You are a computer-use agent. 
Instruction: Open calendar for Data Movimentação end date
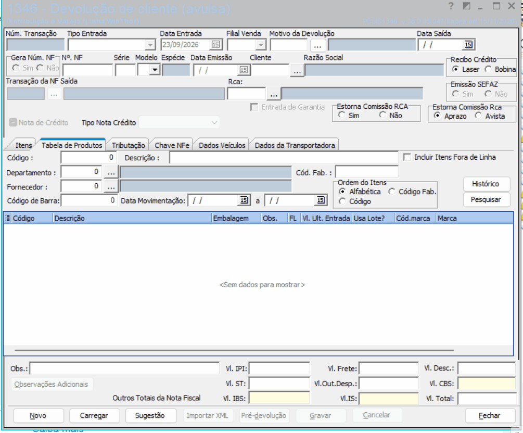[x=321, y=200]
